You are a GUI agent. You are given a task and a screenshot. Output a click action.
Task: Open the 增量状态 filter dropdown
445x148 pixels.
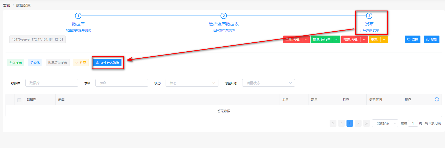pos(268,83)
